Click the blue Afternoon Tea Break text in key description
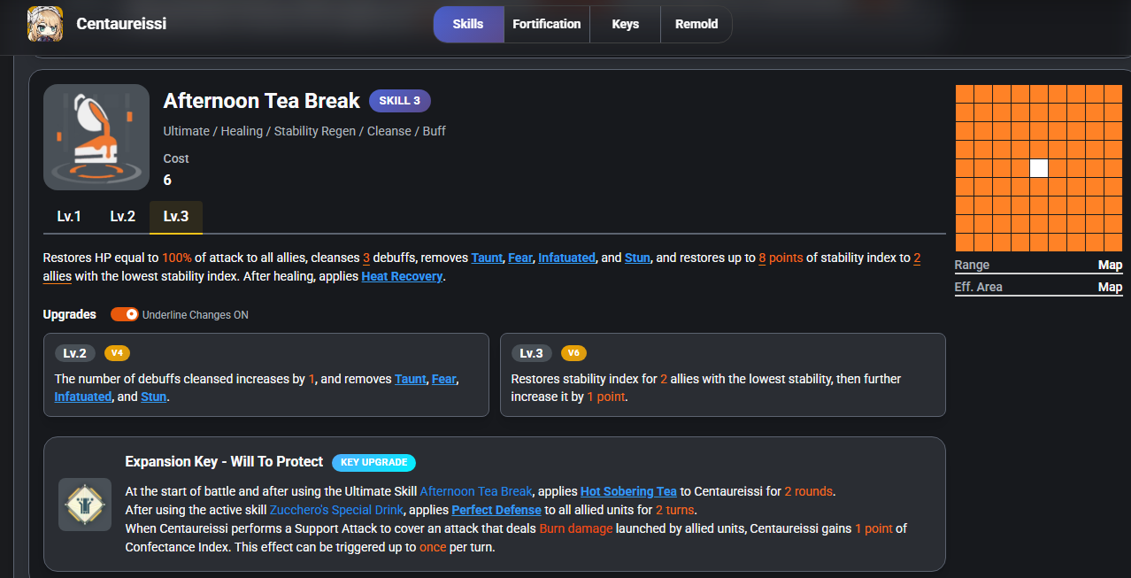Image resolution: width=1131 pixels, height=578 pixels. tap(476, 491)
